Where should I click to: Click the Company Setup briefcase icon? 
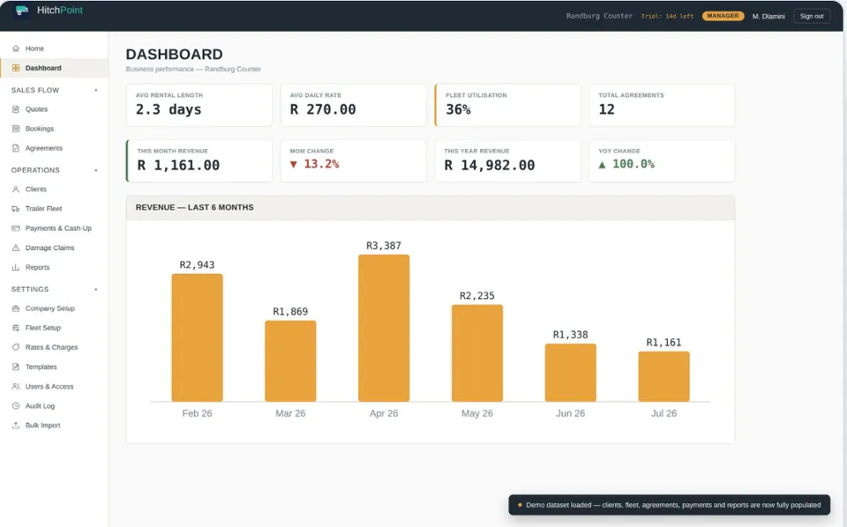coord(16,308)
